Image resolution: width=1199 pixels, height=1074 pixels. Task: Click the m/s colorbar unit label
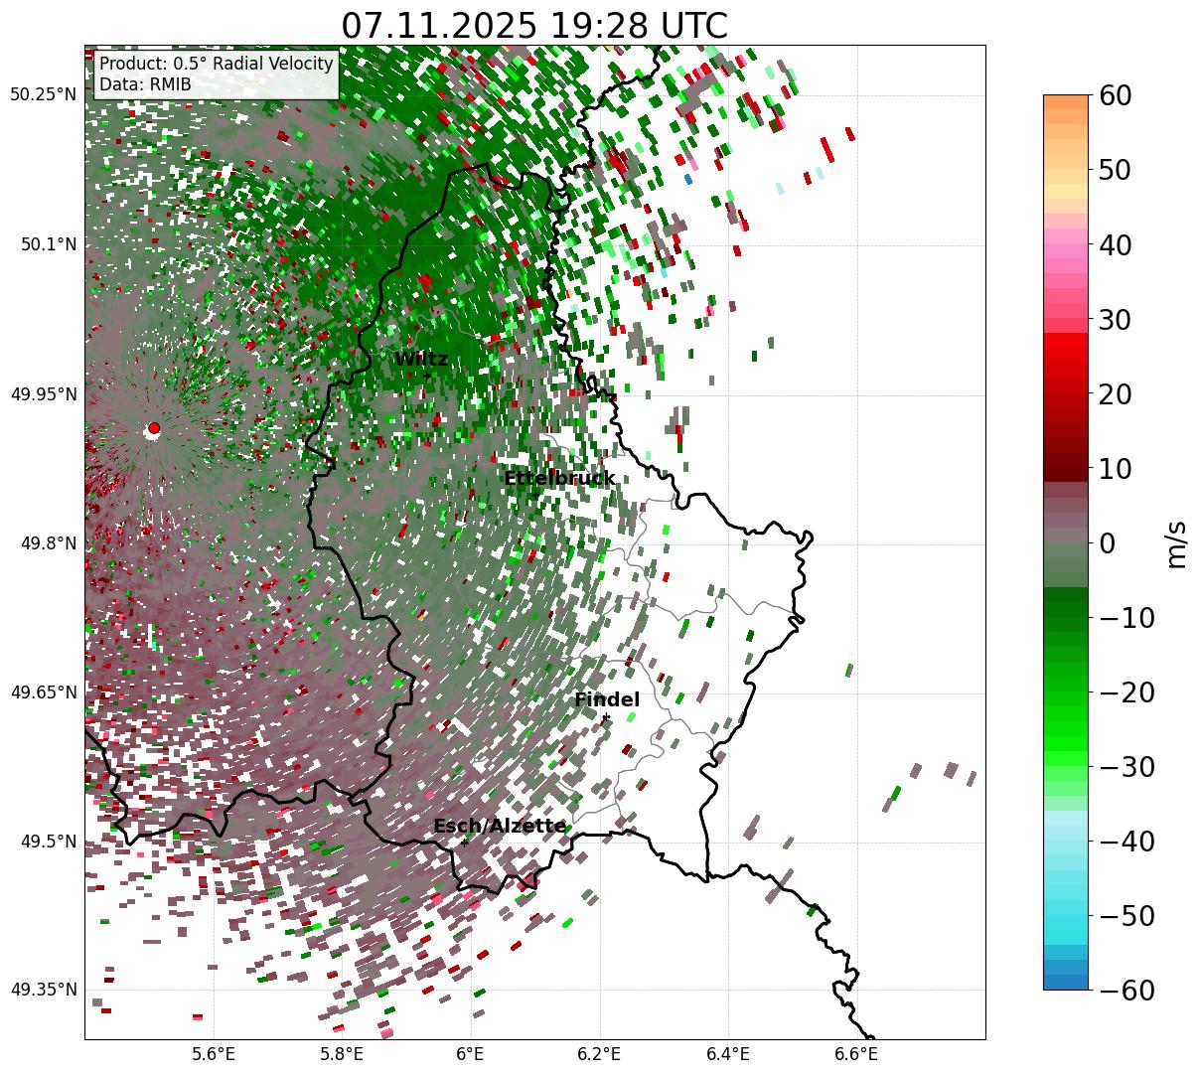pos(1177,543)
